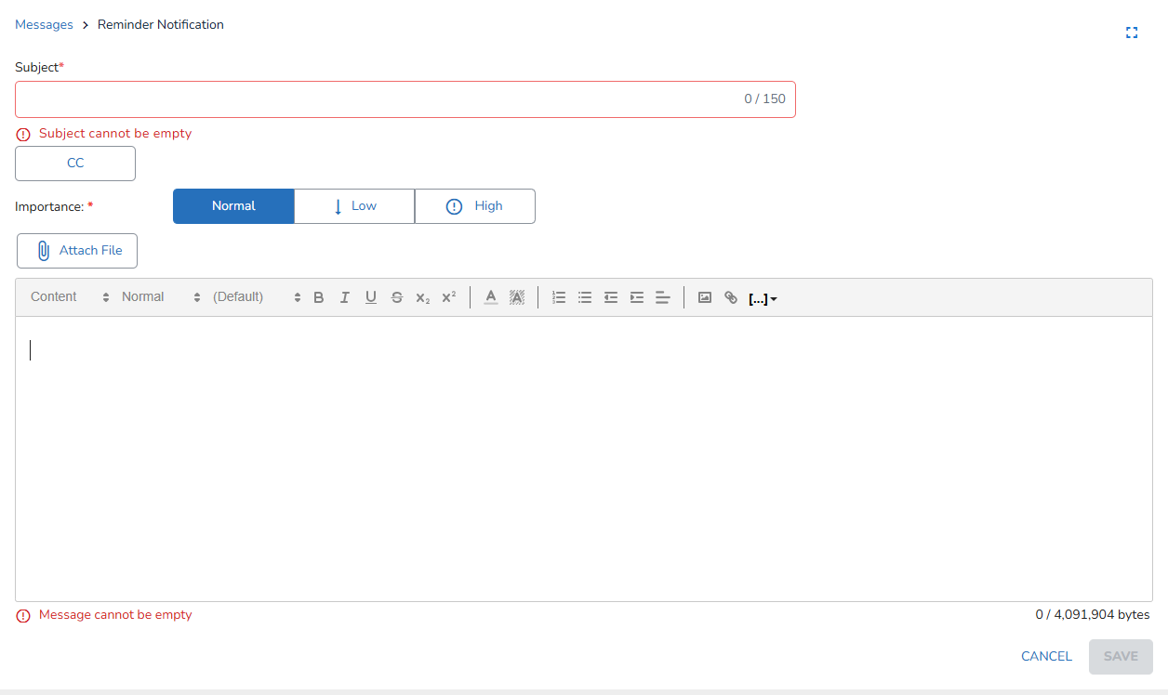Open the text font color picker
The image size is (1168, 695).
[491, 297]
